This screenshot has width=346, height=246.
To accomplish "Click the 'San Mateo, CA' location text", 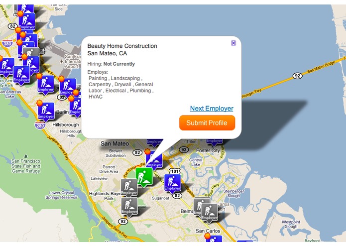I will click(x=107, y=53).
